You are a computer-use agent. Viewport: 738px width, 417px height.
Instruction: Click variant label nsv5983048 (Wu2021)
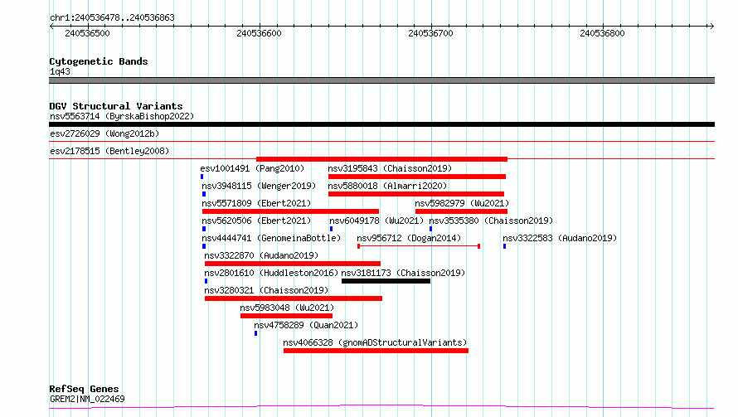pyautogui.click(x=287, y=308)
